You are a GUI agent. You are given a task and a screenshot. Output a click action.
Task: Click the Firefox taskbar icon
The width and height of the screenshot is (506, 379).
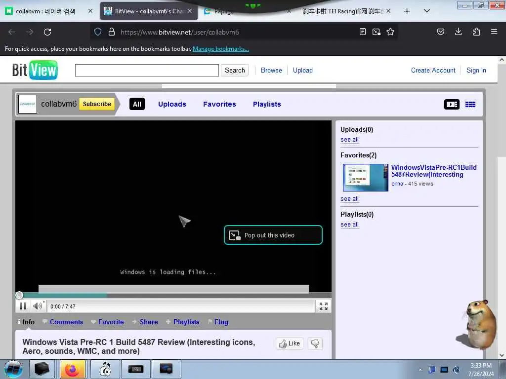73,369
